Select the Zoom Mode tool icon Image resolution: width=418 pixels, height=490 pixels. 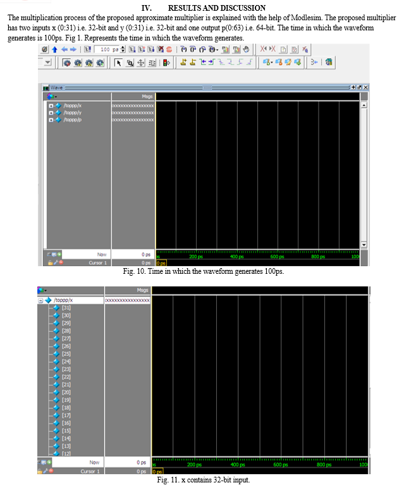(130, 63)
